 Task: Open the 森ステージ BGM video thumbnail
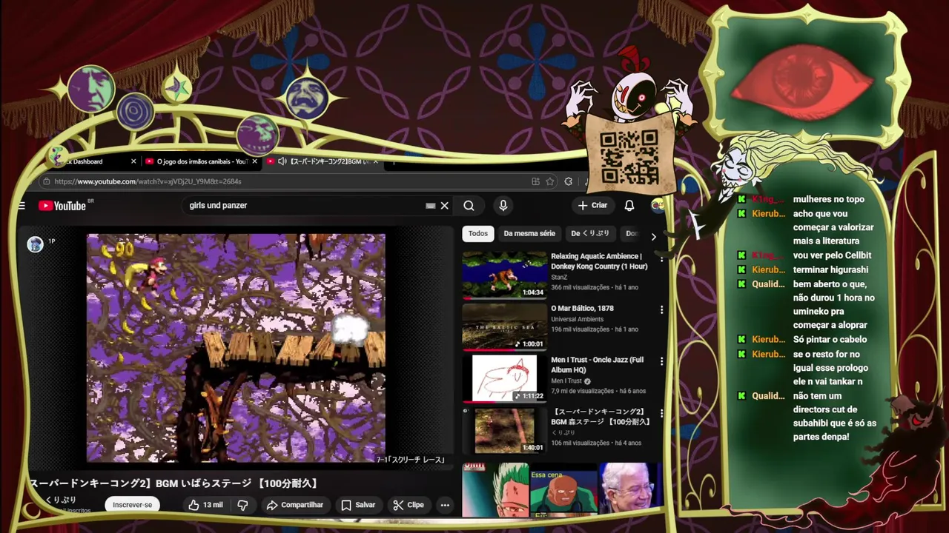504,430
